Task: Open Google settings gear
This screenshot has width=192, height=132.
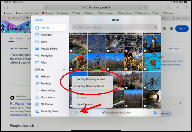Action: click(x=164, y=28)
